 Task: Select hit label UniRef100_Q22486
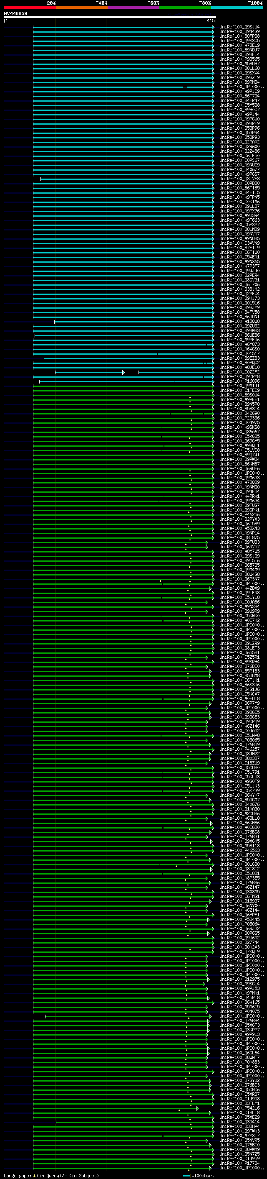click(239, 151)
